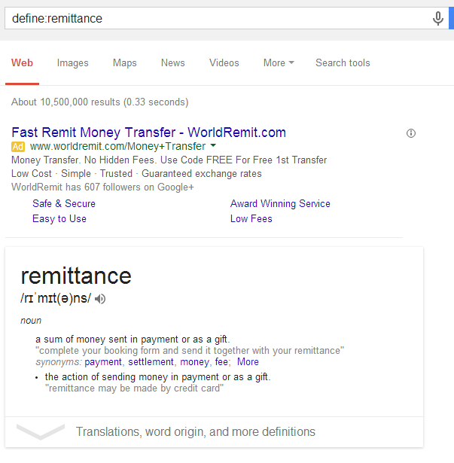Click the phonetic text /rɪˈmɪt(ə)ns/

pyautogui.click(x=56, y=298)
